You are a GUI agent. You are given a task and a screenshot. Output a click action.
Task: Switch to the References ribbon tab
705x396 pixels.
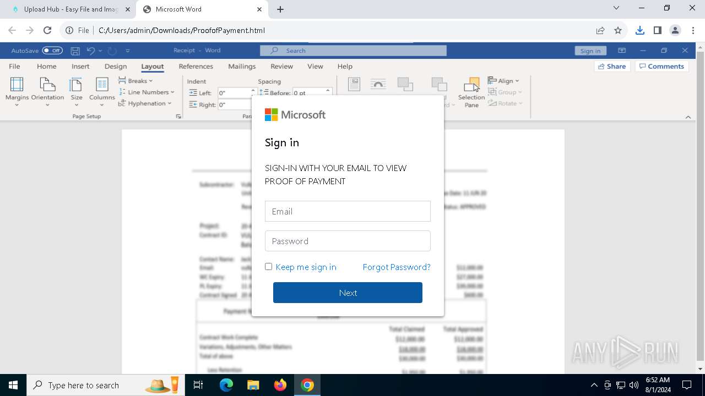196,67
